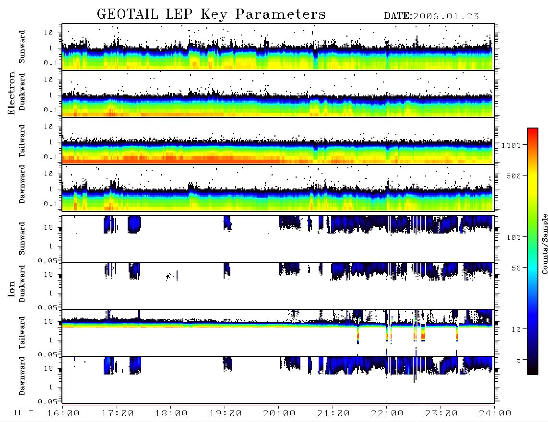Click the Ion Duskward panel label
This screenshot has width=548, height=422.
coord(22,284)
